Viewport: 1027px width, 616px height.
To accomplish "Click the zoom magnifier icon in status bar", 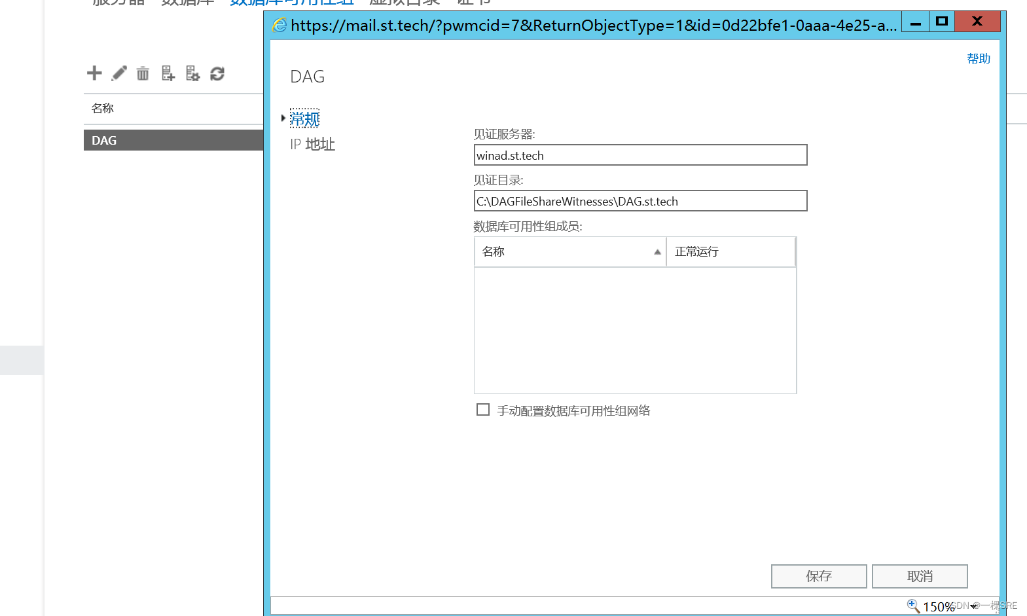I will [913, 606].
